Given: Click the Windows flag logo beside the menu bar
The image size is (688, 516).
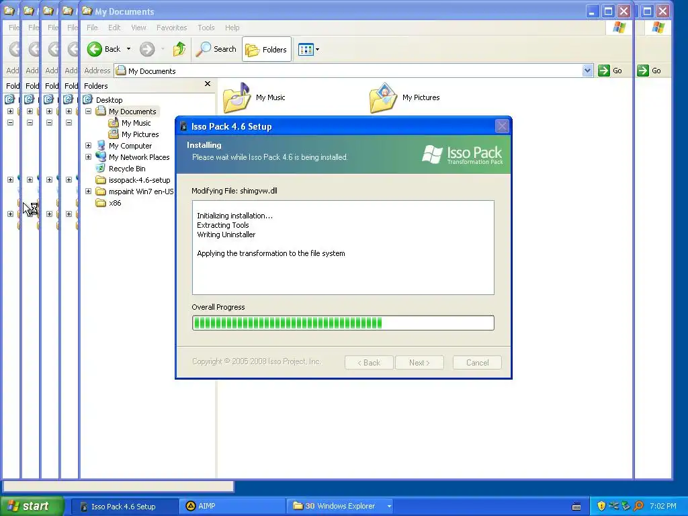Looking at the screenshot, I should point(619,27).
